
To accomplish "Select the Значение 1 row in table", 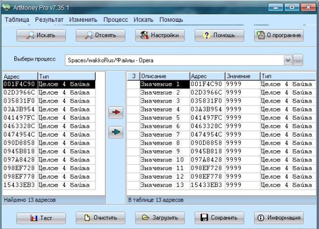I will 221,84.
